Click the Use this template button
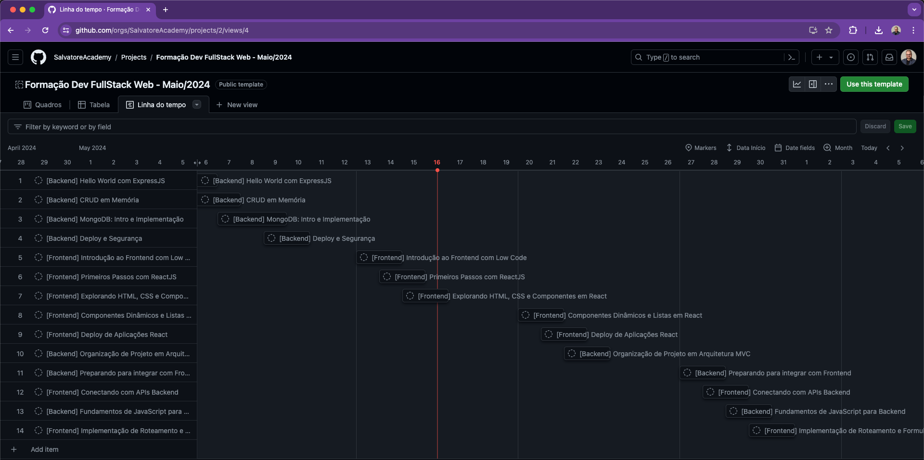Image resolution: width=924 pixels, height=460 pixels. [874, 84]
